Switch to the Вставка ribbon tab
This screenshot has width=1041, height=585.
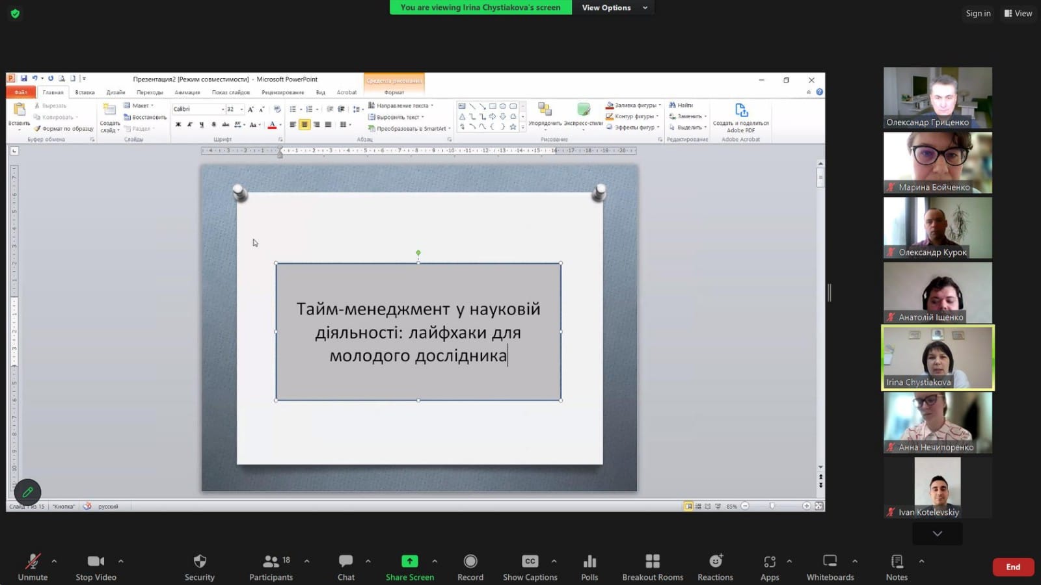pos(85,92)
